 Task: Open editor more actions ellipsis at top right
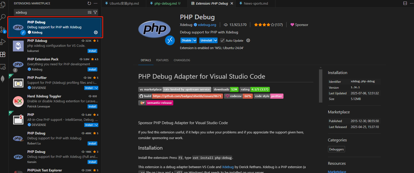point(411,3)
